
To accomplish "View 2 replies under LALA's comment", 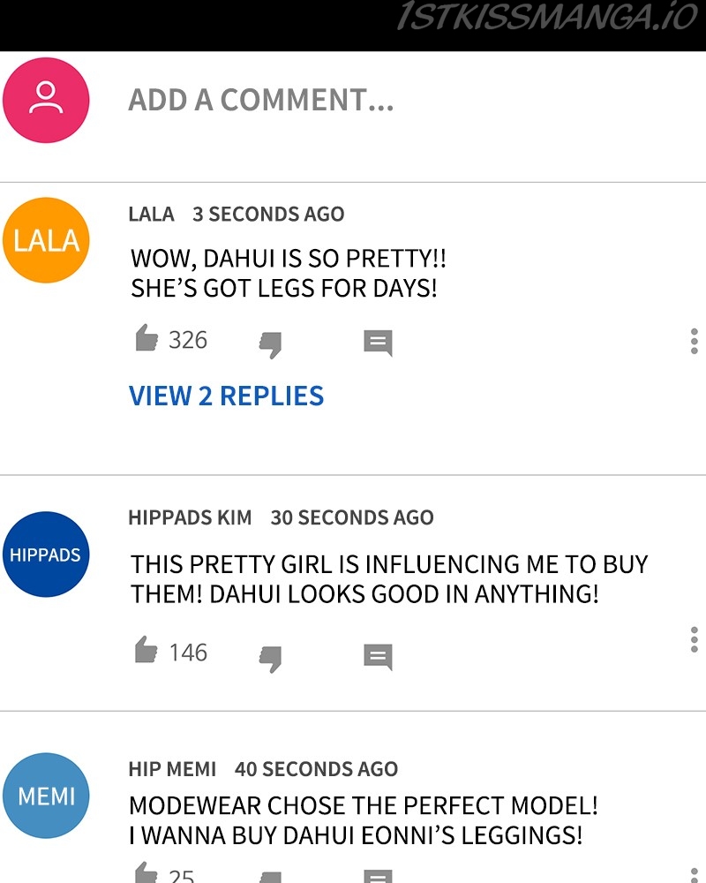I will click(x=226, y=396).
